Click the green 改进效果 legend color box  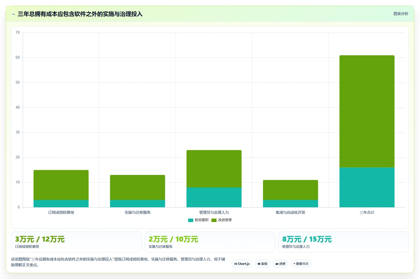coord(214,220)
